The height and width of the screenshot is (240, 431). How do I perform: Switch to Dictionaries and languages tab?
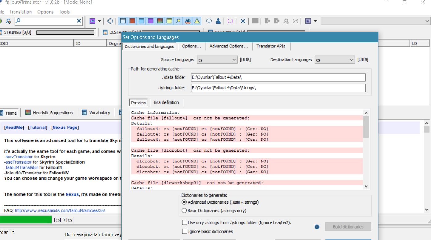[149, 46]
